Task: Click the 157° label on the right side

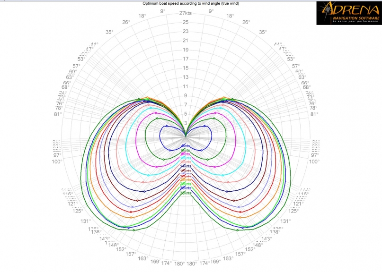Action: pos(240,254)
